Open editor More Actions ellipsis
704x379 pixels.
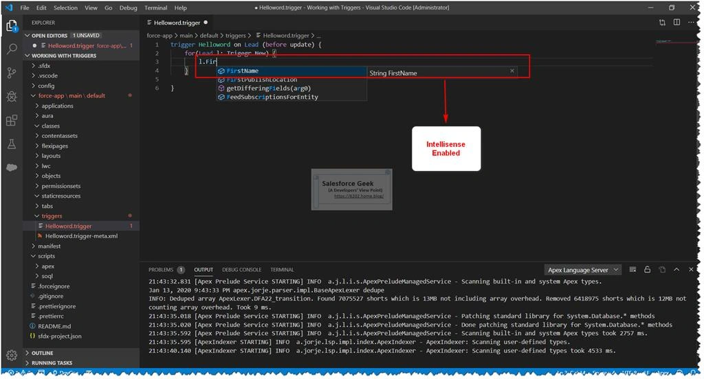coord(691,23)
